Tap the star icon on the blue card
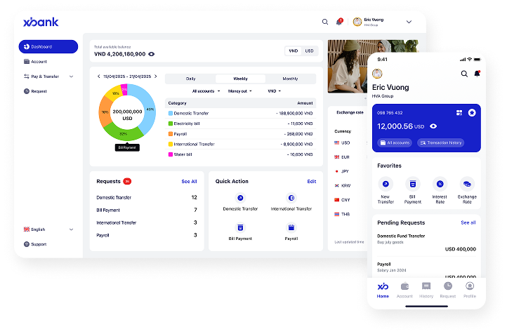This screenshot has width=507, height=334. click(x=472, y=112)
